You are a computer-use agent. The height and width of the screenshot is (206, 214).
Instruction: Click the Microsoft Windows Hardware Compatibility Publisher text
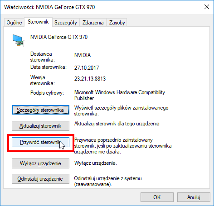(120, 95)
